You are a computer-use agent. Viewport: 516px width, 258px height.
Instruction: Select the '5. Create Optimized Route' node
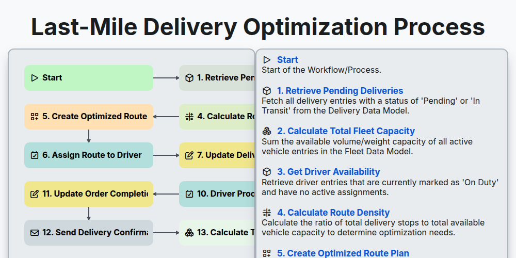tap(89, 117)
